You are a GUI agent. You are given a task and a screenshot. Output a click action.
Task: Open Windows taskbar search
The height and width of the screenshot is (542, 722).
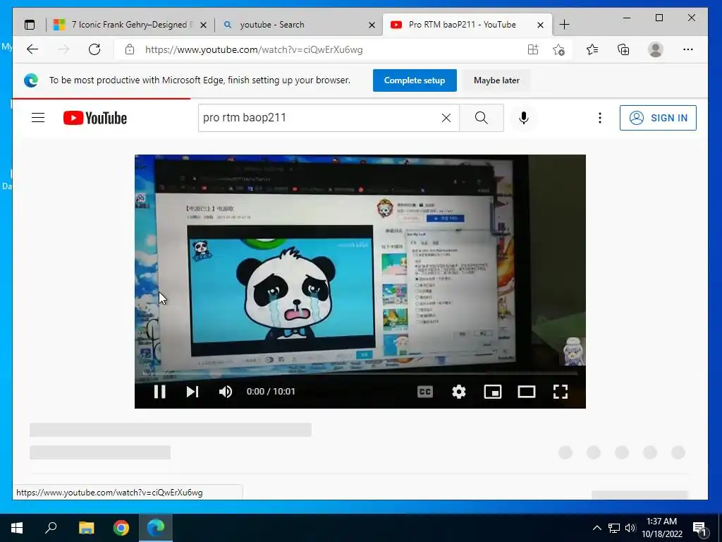pyautogui.click(x=51, y=528)
